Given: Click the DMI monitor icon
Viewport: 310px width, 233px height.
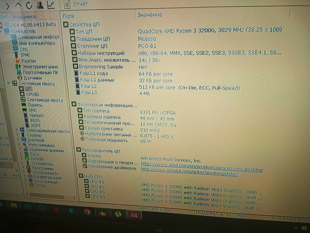Looking at the screenshot, I should click(15, 49).
